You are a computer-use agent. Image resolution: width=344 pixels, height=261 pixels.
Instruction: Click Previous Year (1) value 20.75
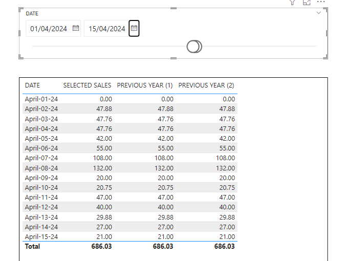pyautogui.click(x=166, y=187)
